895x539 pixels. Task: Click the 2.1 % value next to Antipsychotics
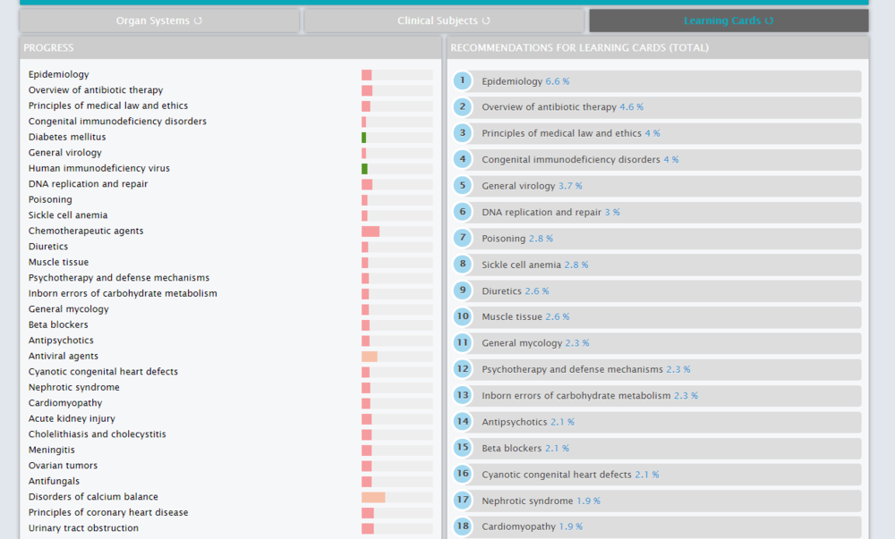562,422
